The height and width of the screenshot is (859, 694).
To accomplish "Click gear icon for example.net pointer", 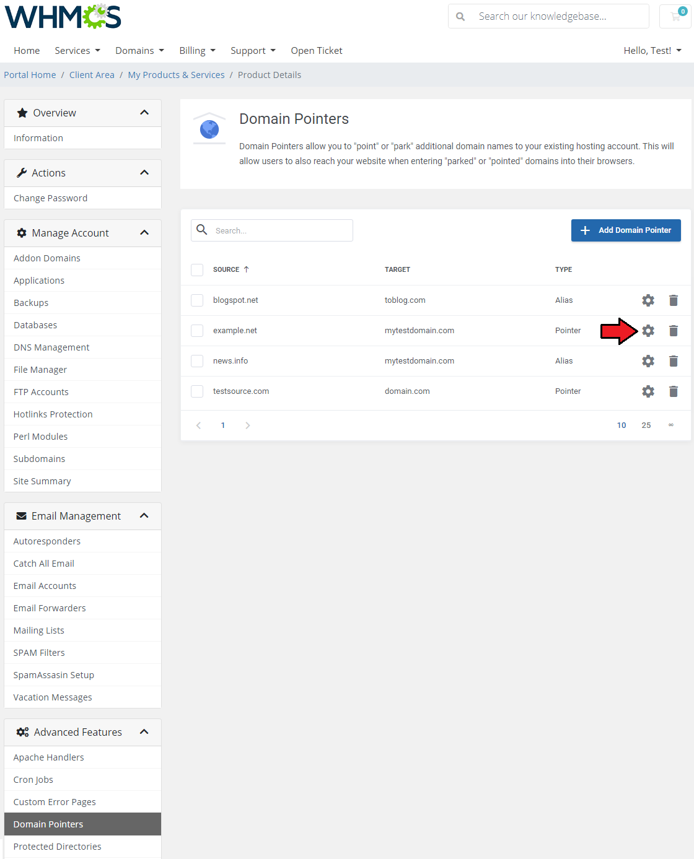I will pos(648,331).
